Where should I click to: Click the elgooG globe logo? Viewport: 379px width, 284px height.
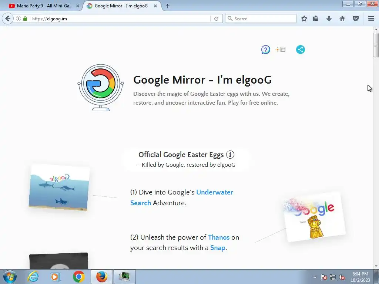pyautogui.click(x=101, y=87)
